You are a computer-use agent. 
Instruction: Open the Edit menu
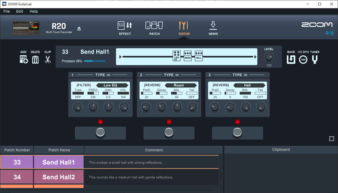[20, 11]
